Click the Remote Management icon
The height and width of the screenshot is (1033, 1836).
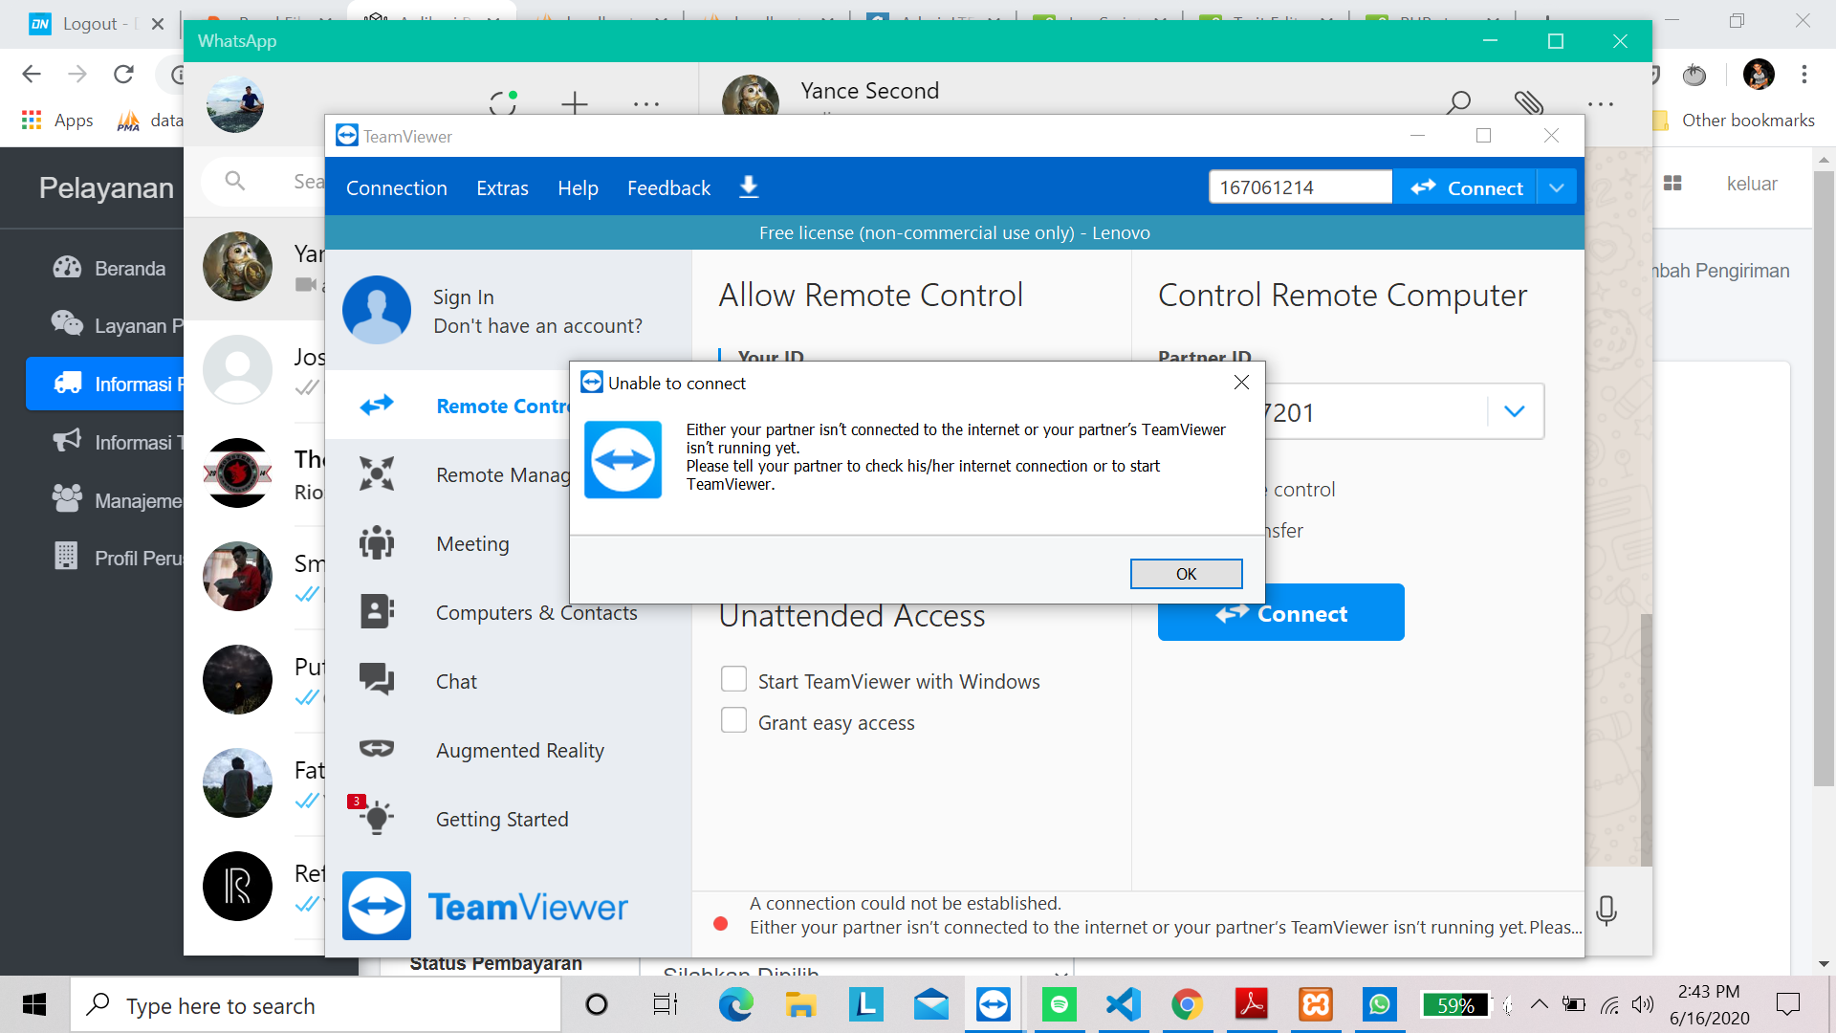coord(377,473)
